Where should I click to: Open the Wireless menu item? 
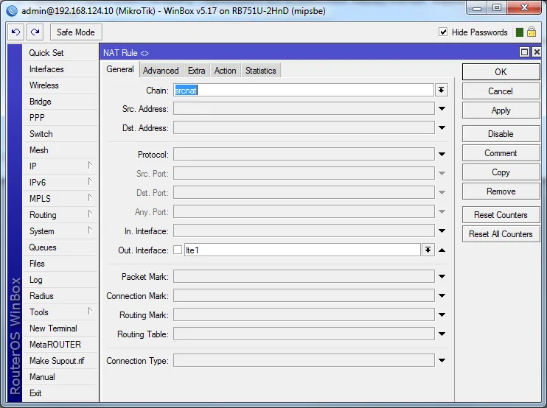pos(60,85)
